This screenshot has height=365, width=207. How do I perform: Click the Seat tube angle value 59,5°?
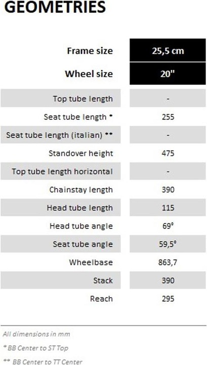[168, 244]
